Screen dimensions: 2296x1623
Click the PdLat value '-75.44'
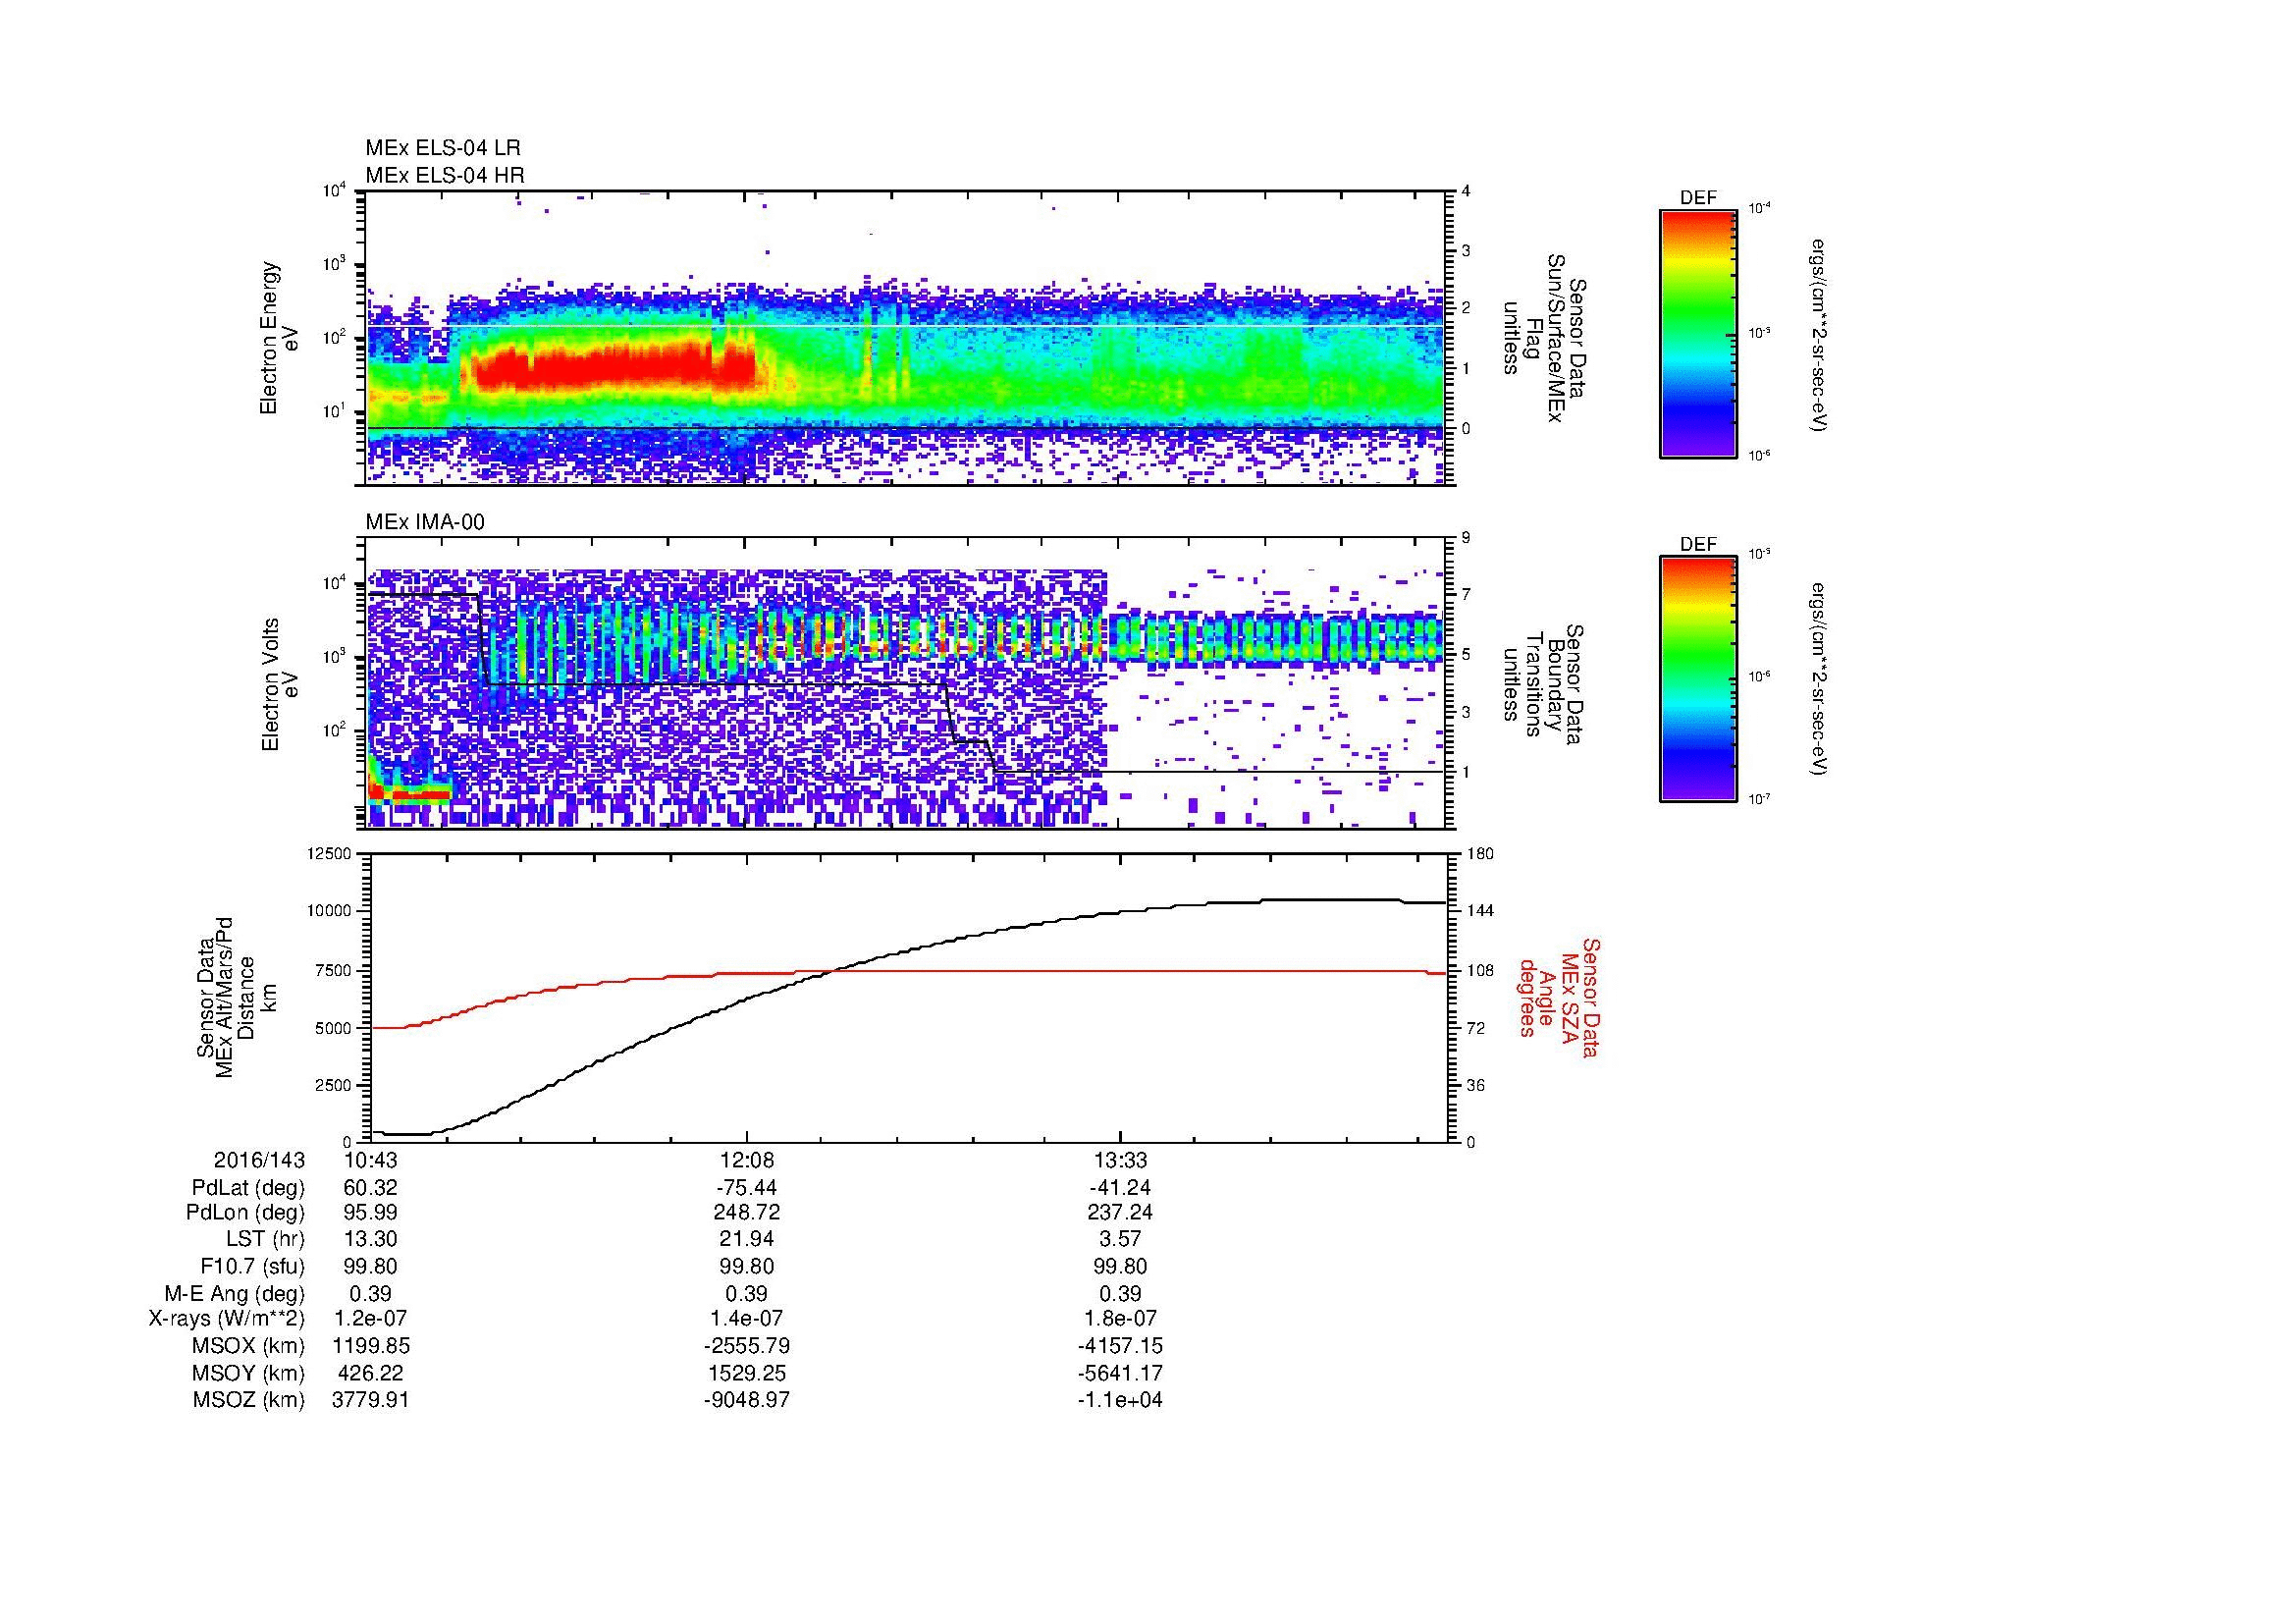pos(747,1187)
